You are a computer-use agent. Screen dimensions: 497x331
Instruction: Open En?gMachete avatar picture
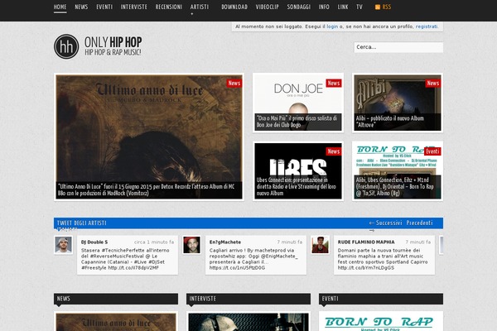pyautogui.click(x=192, y=245)
